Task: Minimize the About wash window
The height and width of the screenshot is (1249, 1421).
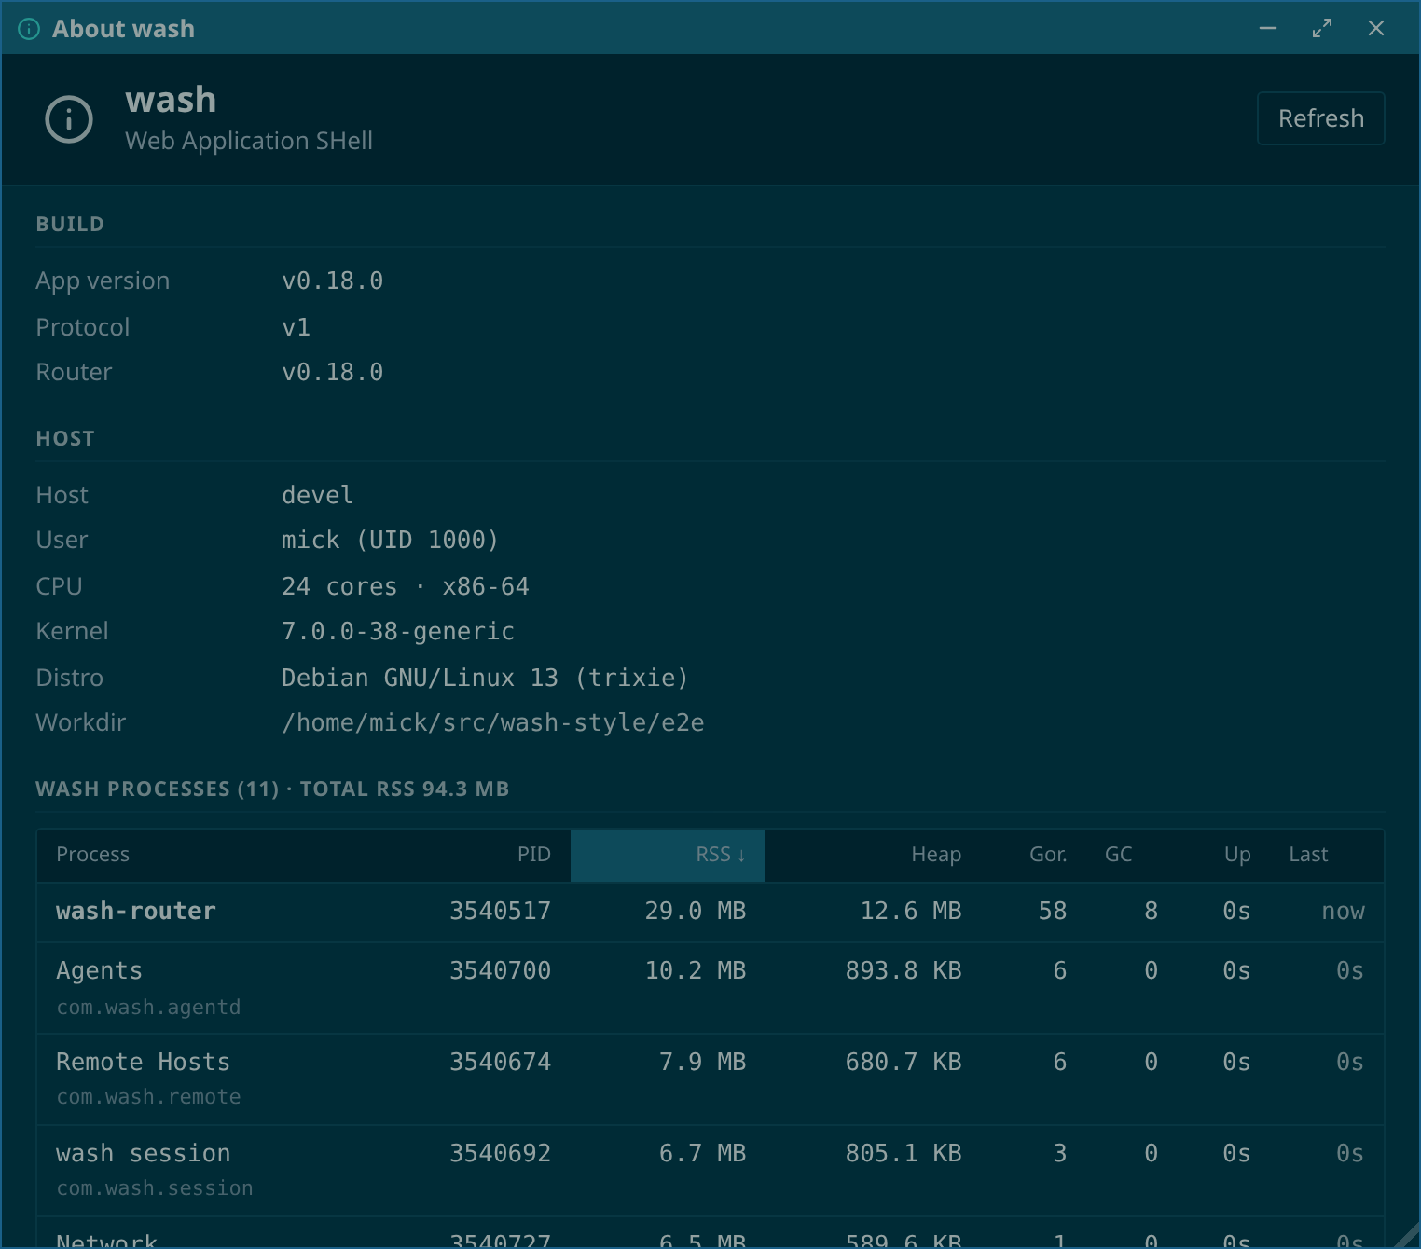Action: [x=1268, y=29]
